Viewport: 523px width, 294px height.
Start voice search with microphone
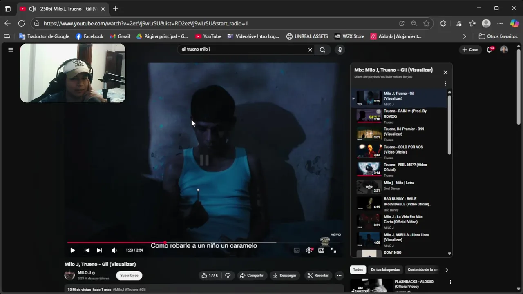(x=340, y=50)
